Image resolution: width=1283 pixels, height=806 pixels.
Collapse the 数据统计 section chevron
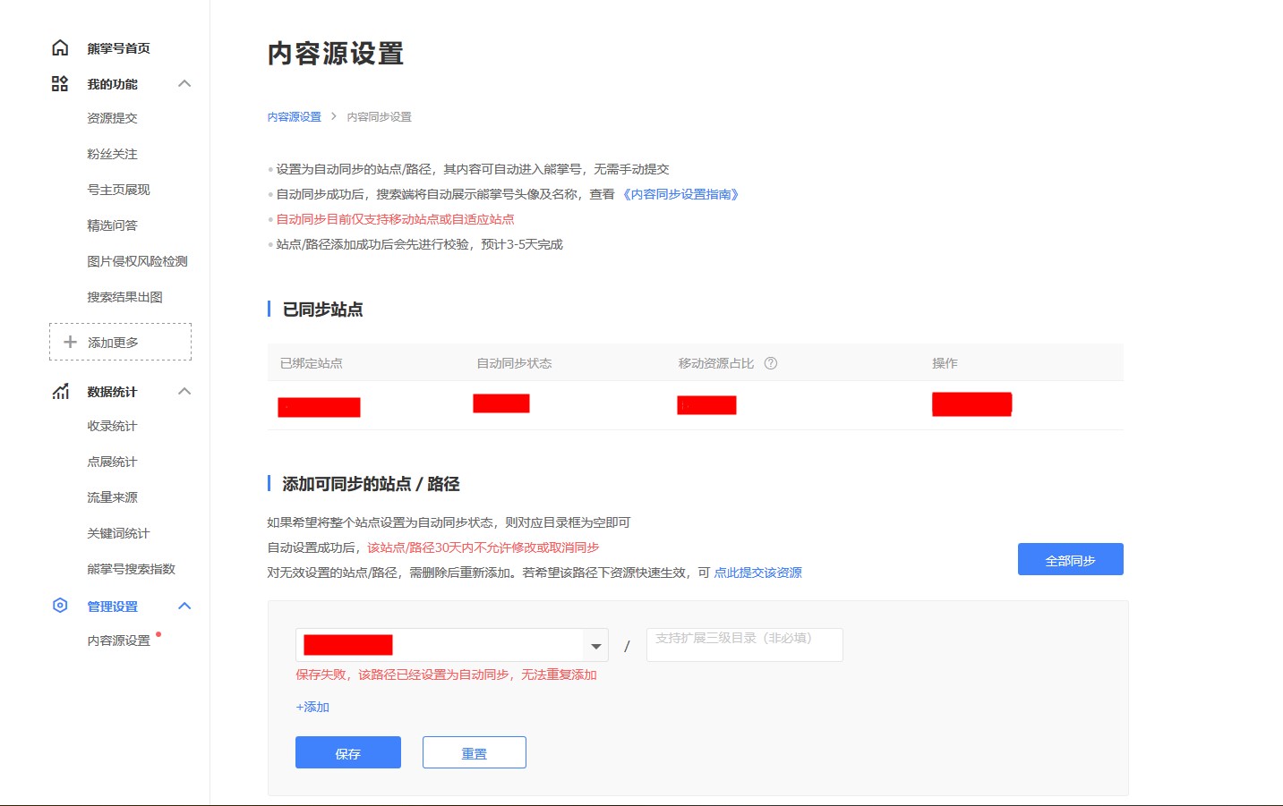click(x=184, y=391)
